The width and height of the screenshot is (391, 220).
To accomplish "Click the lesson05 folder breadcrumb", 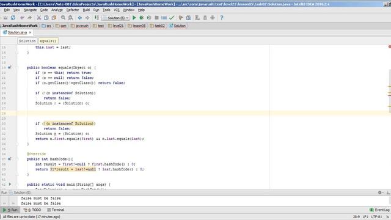I will 137,26.
